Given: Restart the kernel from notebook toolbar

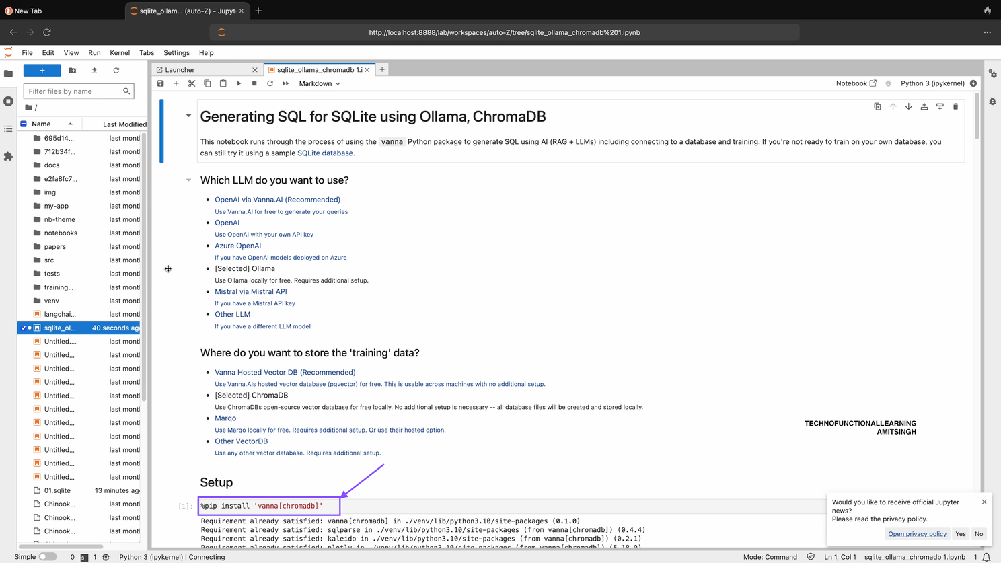Looking at the screenshot, I should coord(270,83).
